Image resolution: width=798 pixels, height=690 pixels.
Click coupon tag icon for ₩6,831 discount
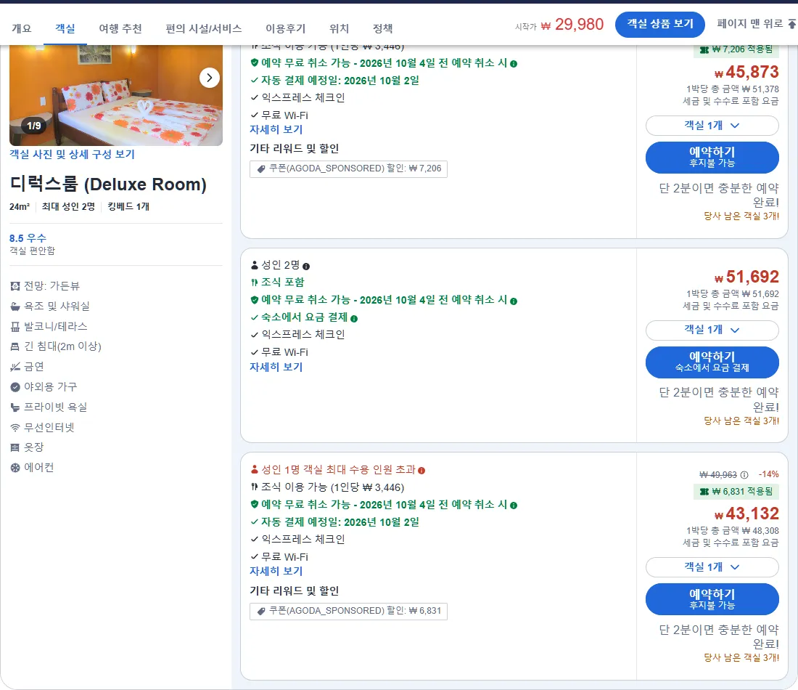(261, 611)
